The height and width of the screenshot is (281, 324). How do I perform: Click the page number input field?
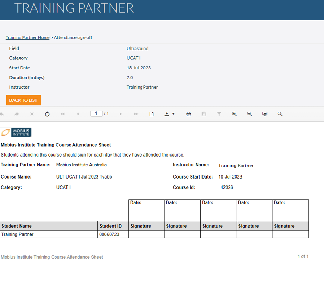coord(96,113)
